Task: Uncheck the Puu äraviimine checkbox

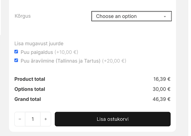Action: 16,60
